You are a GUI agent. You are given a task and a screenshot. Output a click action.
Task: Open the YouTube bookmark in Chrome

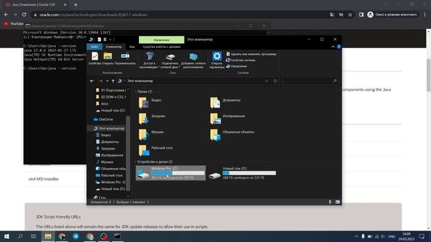coord(13,24)
